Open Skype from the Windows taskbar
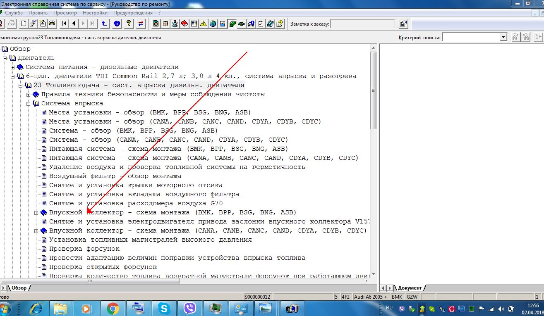The width and height of the screenshot is (544, 316). click(164, 308)
